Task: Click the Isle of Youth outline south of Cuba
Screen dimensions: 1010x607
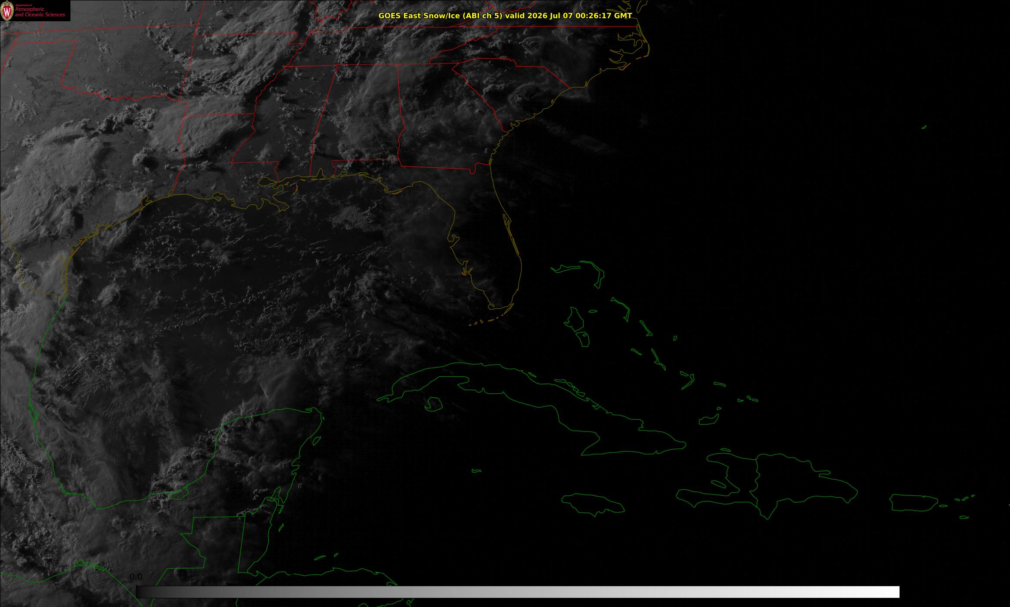Action: [x=433, y=404]
